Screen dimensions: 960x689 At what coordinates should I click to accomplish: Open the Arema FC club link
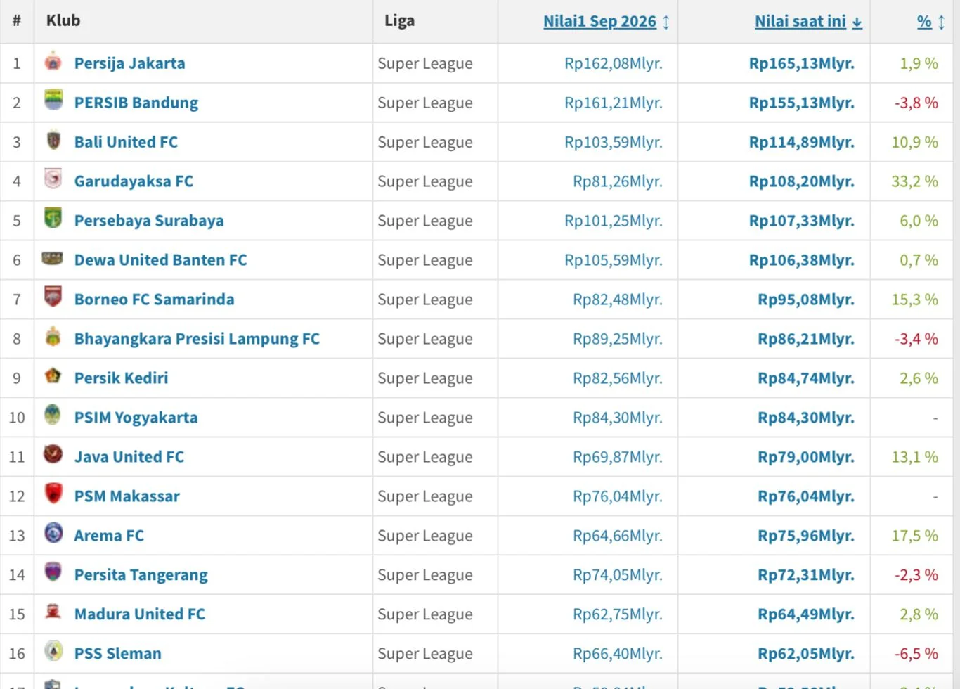point(109,536)
